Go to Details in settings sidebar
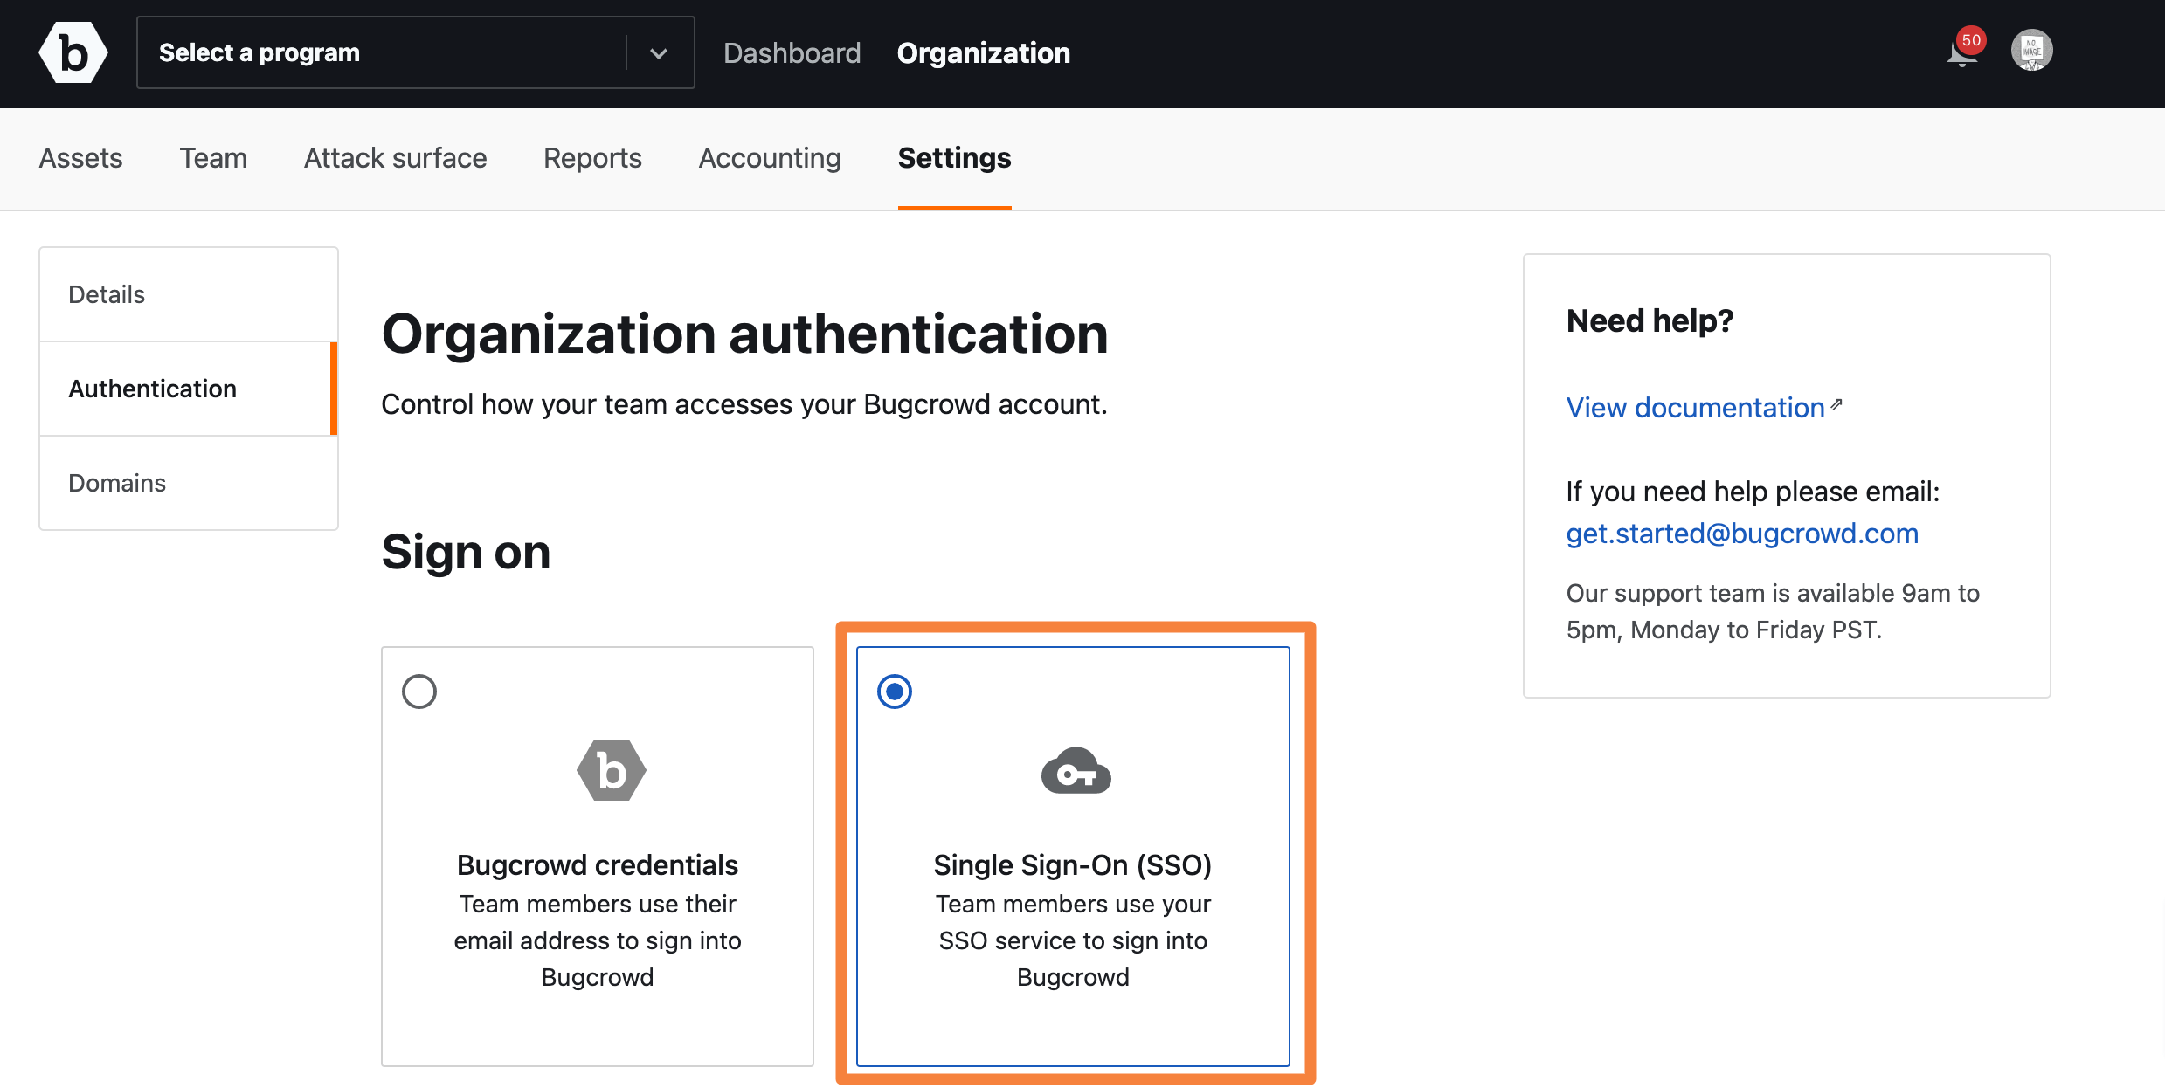The image size is (2165, 1088). (107, 294)
